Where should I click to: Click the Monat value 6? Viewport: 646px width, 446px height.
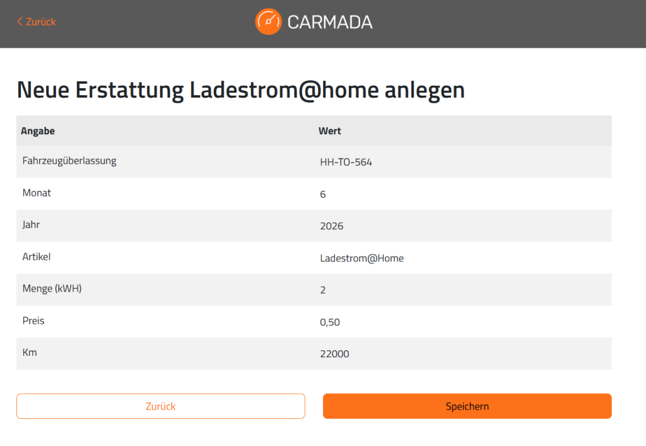click(323, 194)
